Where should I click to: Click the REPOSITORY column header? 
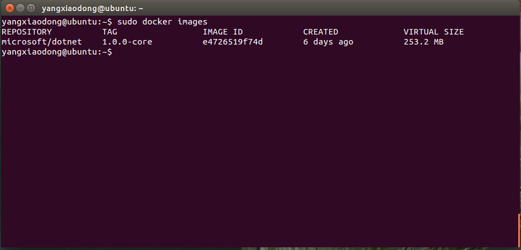point(27,32)
